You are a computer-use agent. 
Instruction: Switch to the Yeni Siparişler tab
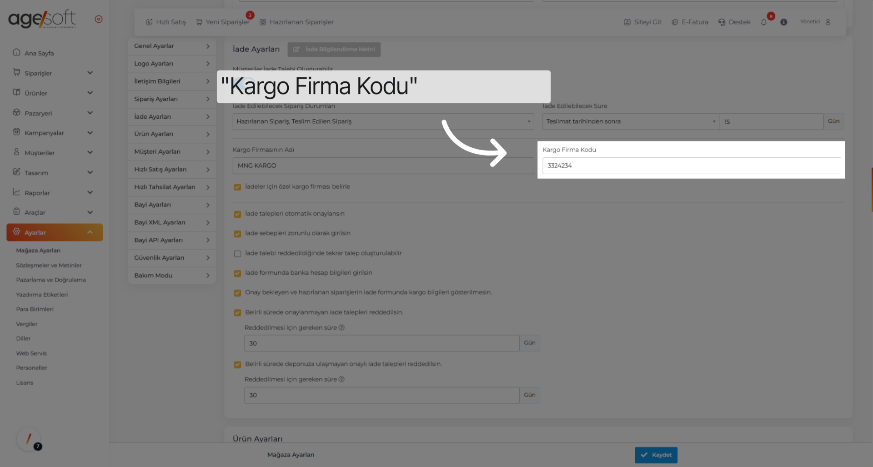click(223, 22)
